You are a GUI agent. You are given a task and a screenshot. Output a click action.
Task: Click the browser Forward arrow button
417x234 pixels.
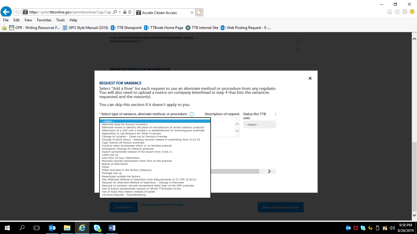point(16,12)
